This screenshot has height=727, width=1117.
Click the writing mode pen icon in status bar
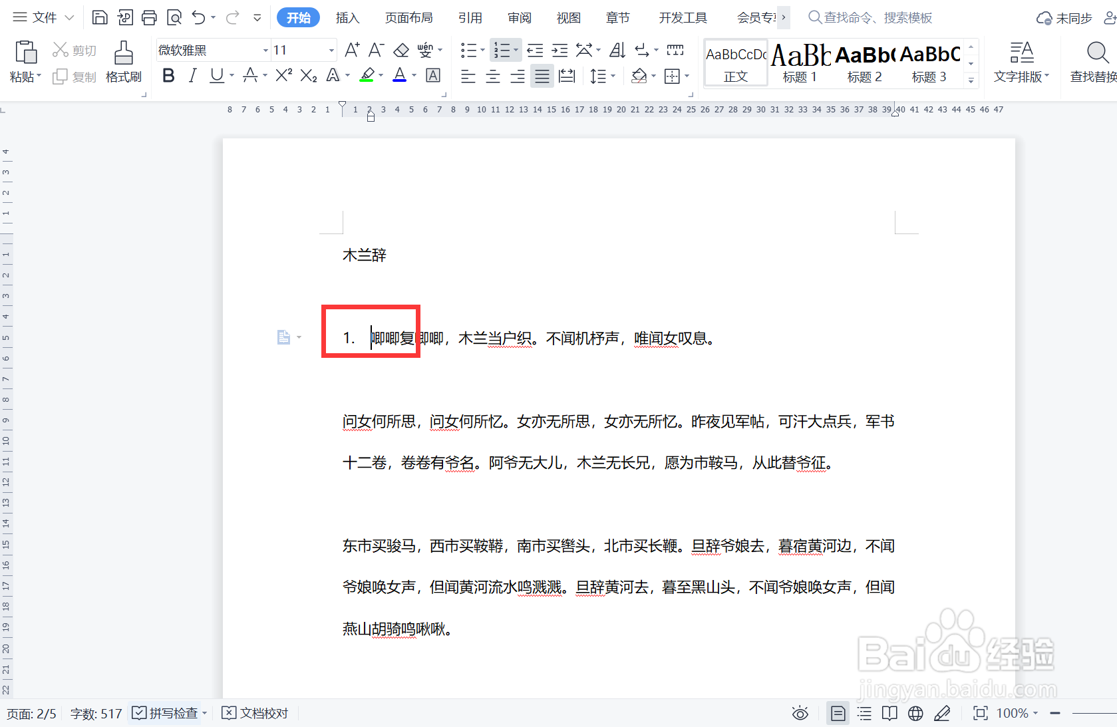942,714
